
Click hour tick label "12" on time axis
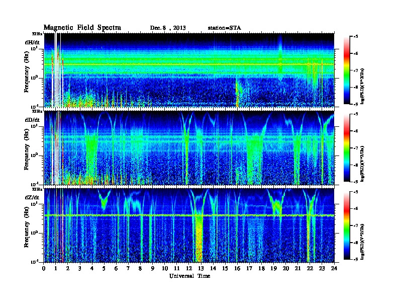click(x=189, y=268)
